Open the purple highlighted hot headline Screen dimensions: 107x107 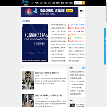(x=77, y=32)
